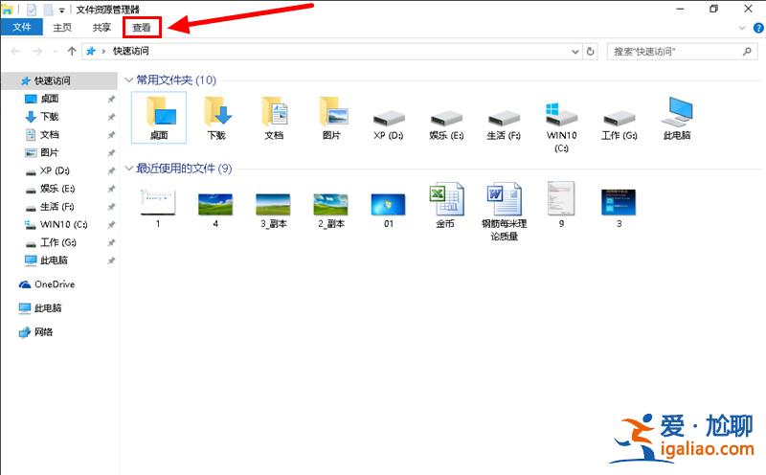Select XP (D:) in the sidebar
Image resolution: width=766 pixels, height=475 pixels.
point(55,170)
